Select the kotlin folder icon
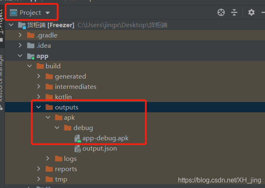 [x=49, y=97]
